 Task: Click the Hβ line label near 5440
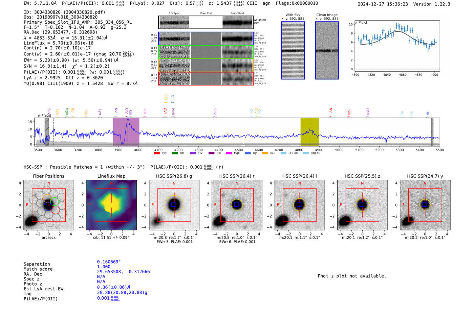pos(428,114)
